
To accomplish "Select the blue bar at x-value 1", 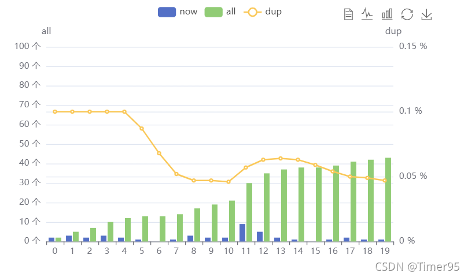I will [69, 238].
